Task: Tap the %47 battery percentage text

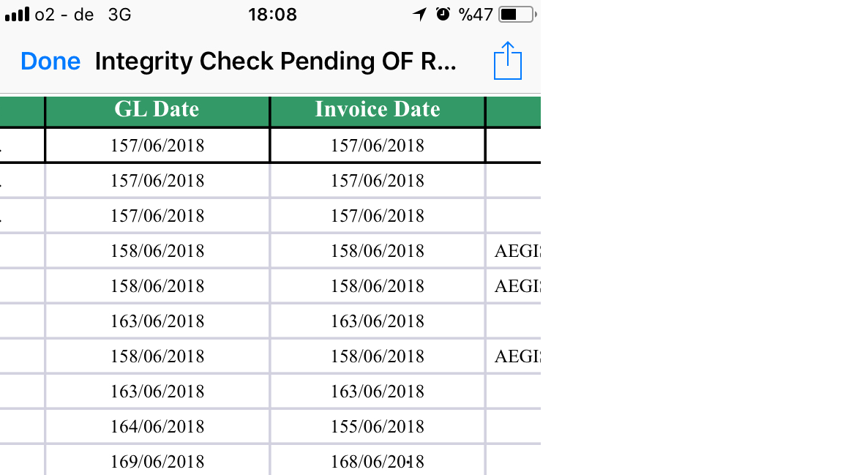Action: [x=476, y=14]
